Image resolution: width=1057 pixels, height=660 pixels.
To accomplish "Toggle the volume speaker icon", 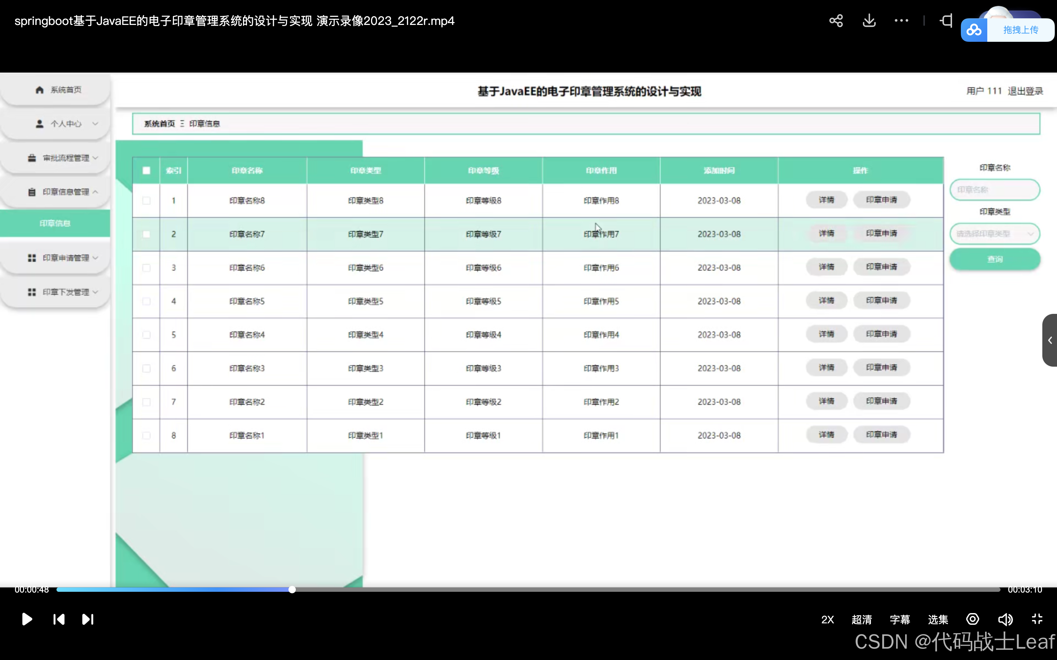I will coord(1005,619).
